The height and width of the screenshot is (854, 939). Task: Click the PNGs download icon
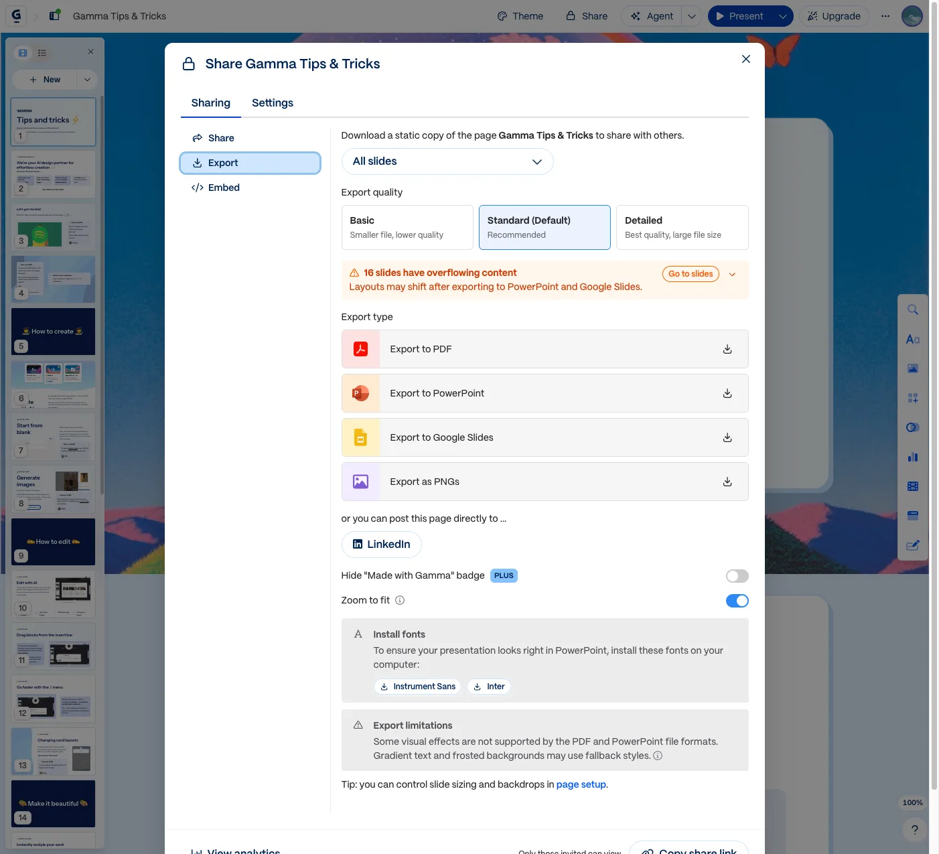(x=727, y=482)
